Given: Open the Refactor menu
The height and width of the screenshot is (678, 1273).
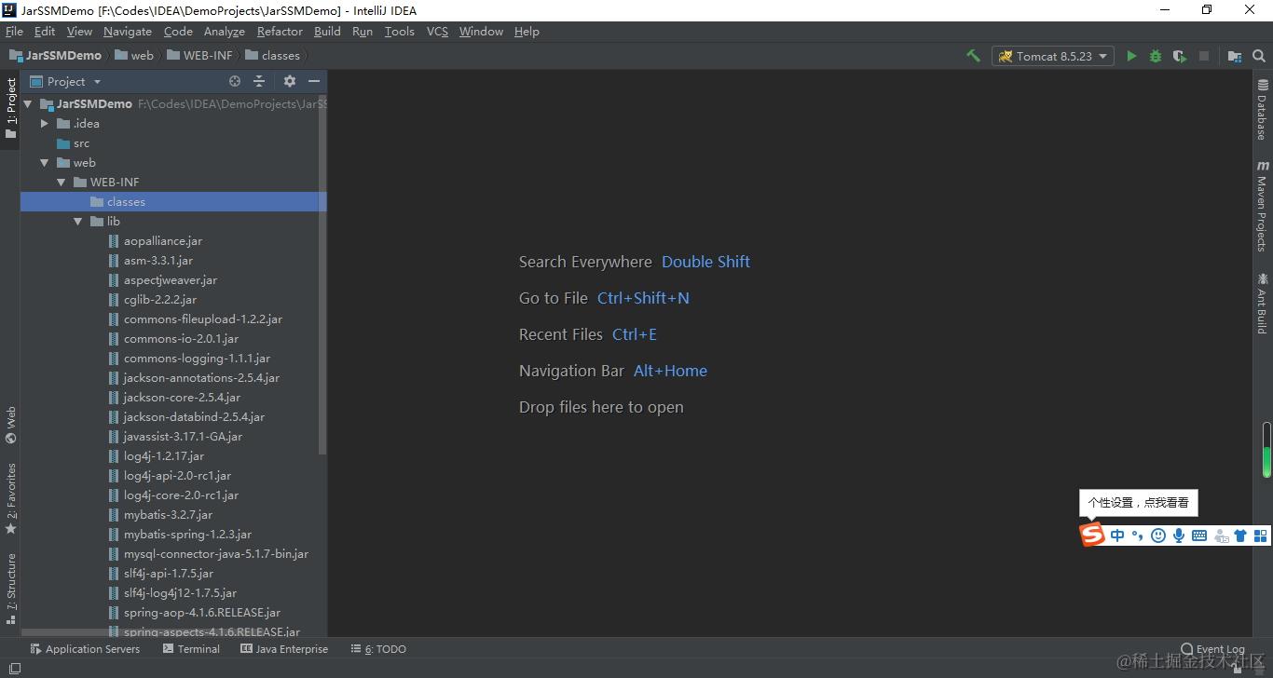Looking at the screenshot, I should click(280, 31).
